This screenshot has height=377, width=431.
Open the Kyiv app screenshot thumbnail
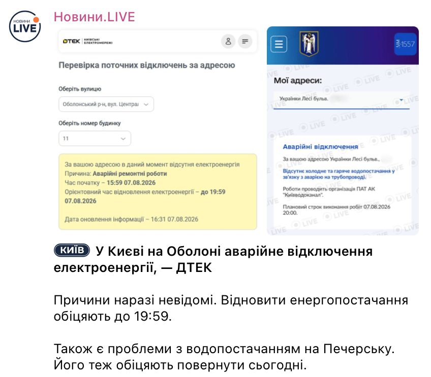(x=343, y=130)
